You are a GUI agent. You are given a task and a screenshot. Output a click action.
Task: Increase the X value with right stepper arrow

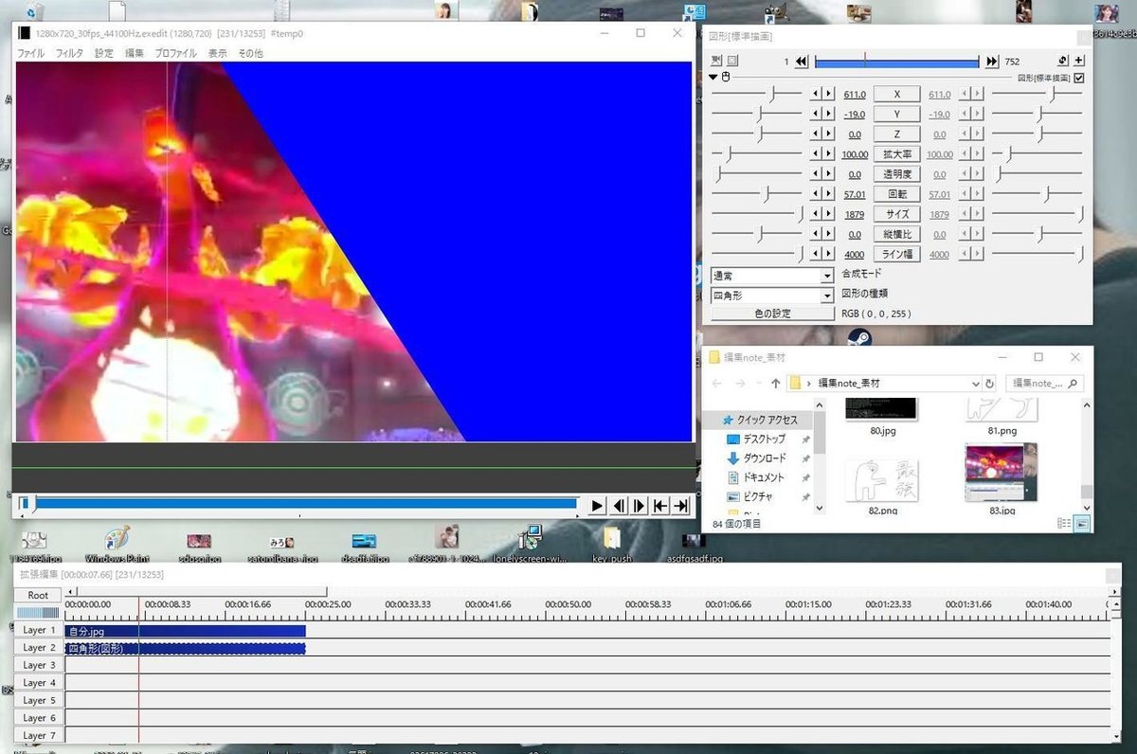click(x=829, y=94)
